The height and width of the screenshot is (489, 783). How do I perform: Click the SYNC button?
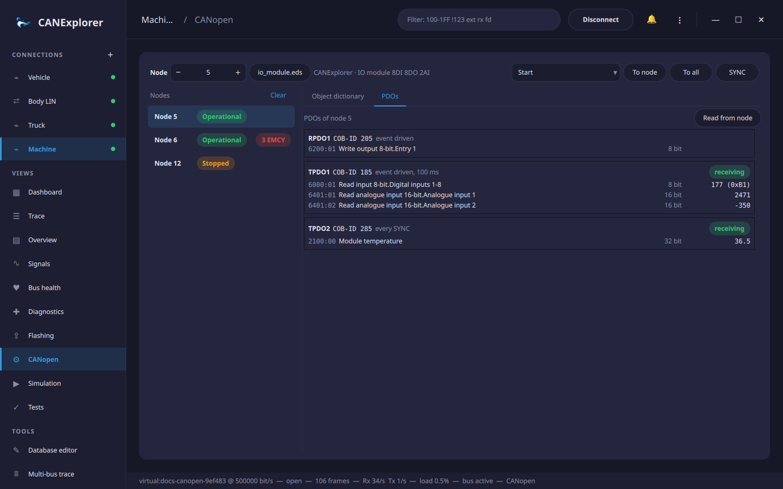click(737, 72)
